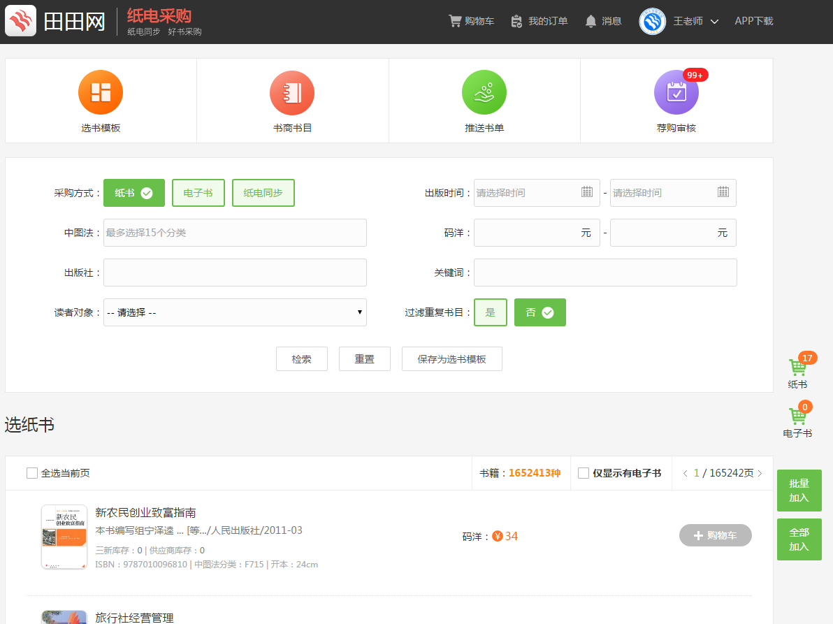Open the 选书模板 orange icon
833x624 pixels.
(x=101, y=92)
